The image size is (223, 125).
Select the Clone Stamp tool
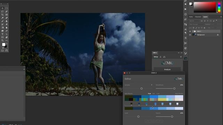(x=7, y=21)
